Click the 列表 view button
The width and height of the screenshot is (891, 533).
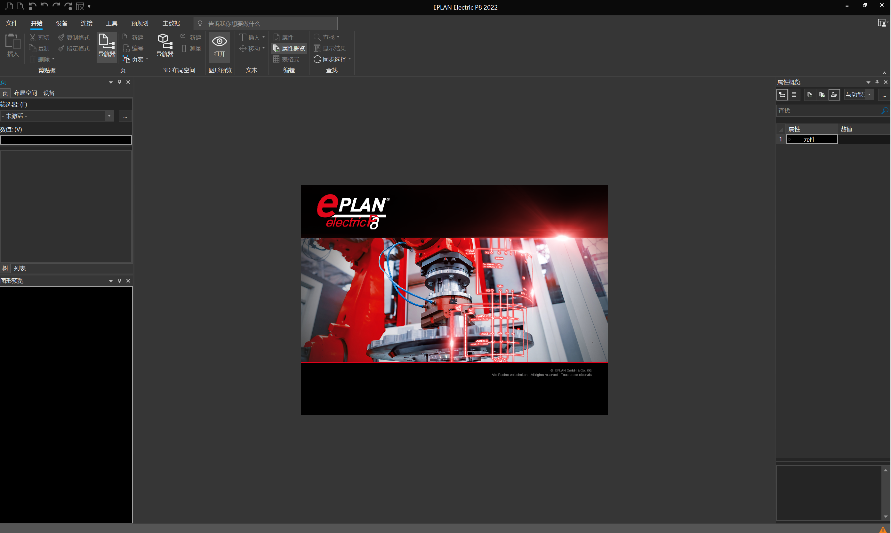pyautogui.click(x=20, y=268)
